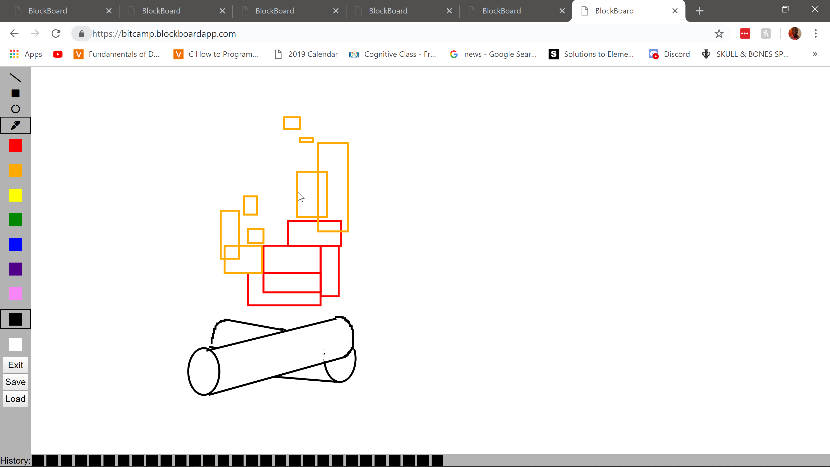Select the Circle drawing tool
The image size is (830, 467).
tap(16, 109)
